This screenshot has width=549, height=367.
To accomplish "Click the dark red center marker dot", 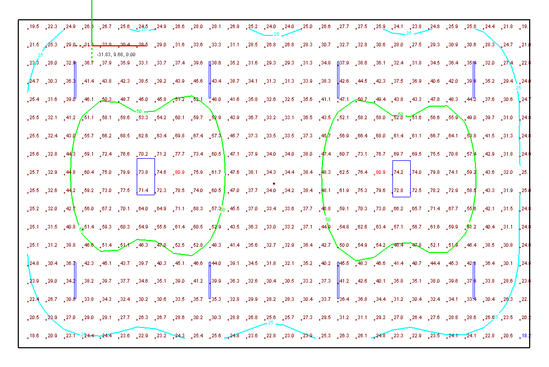I will pyautogui.click(x=274, y=183).
